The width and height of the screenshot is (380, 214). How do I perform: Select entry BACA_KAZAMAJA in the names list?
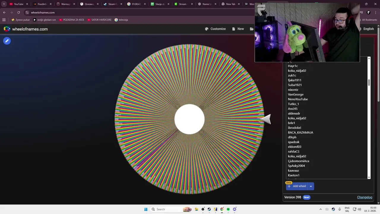tap(300, 133)
